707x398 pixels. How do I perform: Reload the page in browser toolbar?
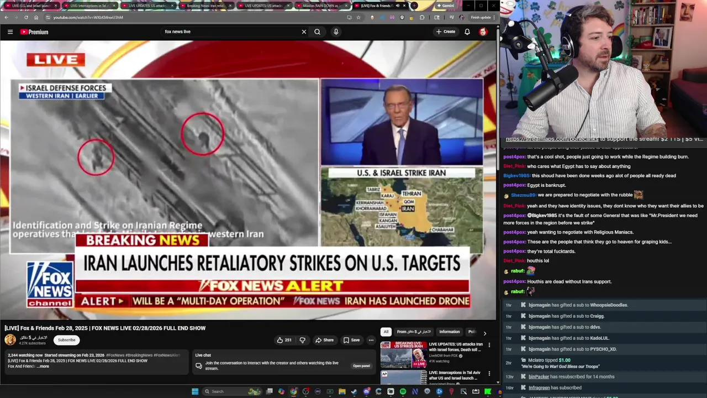[x=26, y=17]
